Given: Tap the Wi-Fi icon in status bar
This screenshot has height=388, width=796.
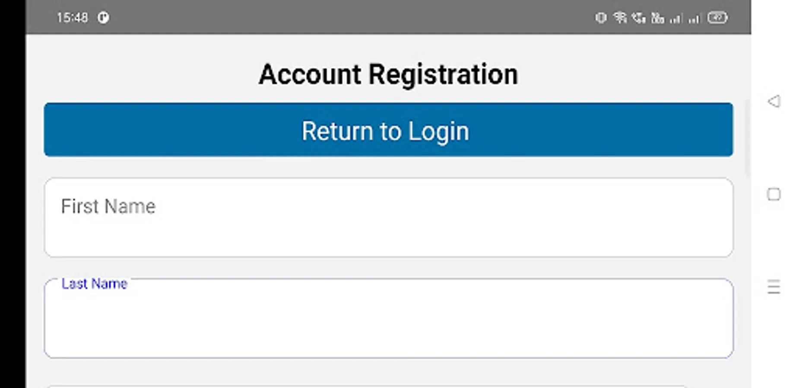Looking at the screenshot, I should click(x=620, y=18).
